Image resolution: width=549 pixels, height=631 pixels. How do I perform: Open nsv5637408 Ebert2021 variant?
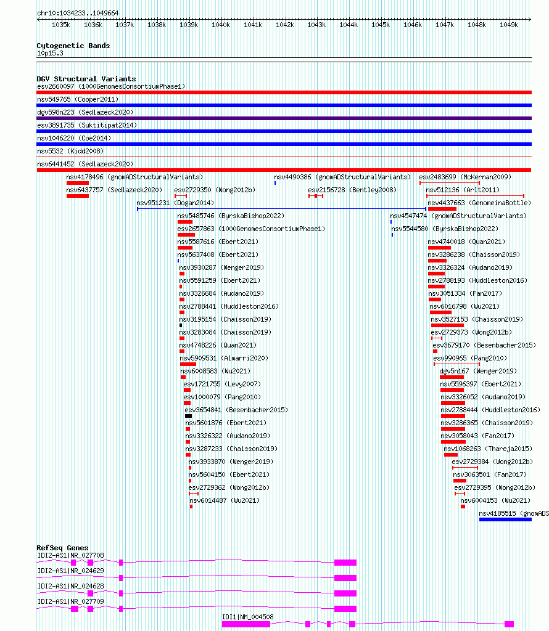[218, 254]
